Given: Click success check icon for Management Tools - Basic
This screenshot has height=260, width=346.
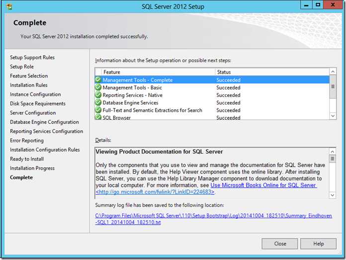Looking at the screenshot, I should 98,87.
